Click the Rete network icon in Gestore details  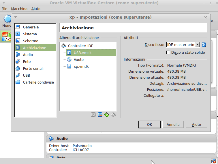pyautogui.click(x=51, y=157)
